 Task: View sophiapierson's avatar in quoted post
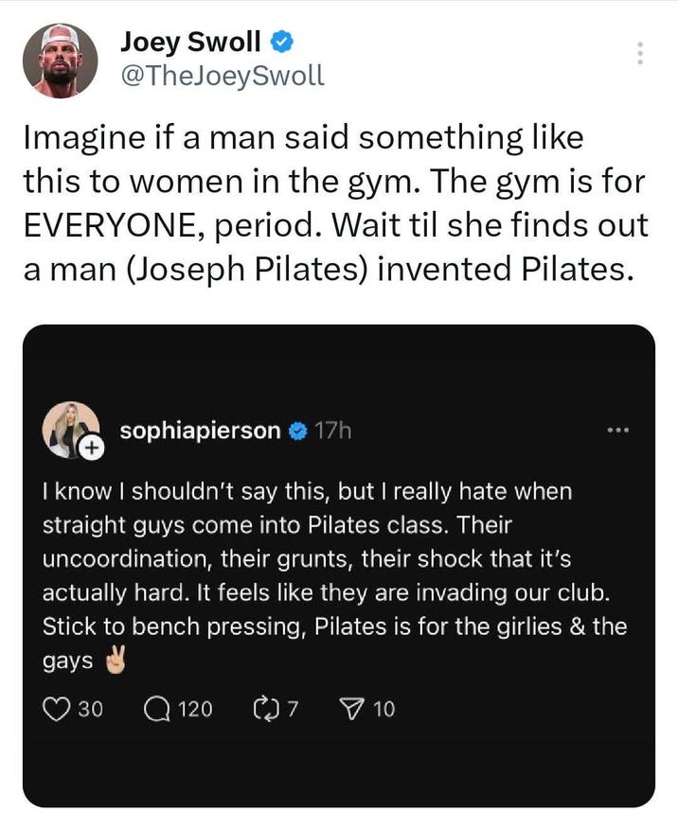tap(70, 431)
